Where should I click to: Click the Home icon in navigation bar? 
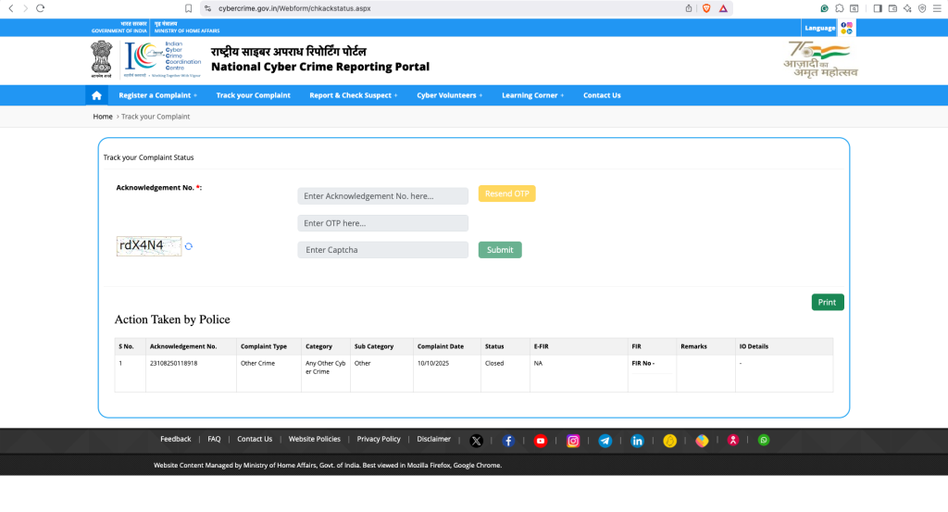tap(96, 95)
